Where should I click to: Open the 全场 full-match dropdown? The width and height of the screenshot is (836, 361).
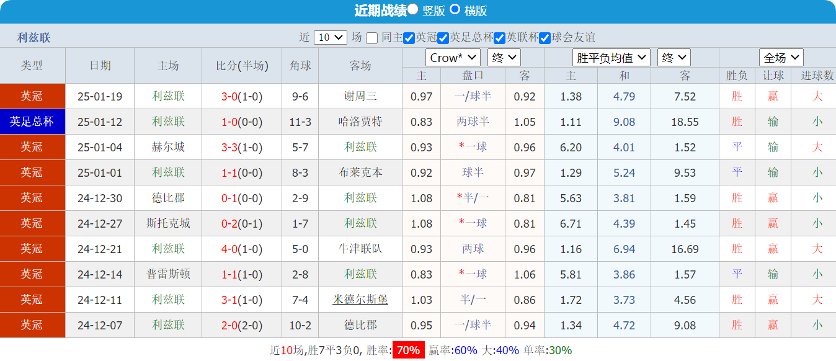(781, 57)
